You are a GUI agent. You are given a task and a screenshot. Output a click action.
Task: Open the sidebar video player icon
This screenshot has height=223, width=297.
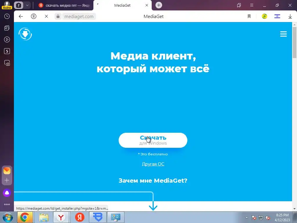coord(7,39)
